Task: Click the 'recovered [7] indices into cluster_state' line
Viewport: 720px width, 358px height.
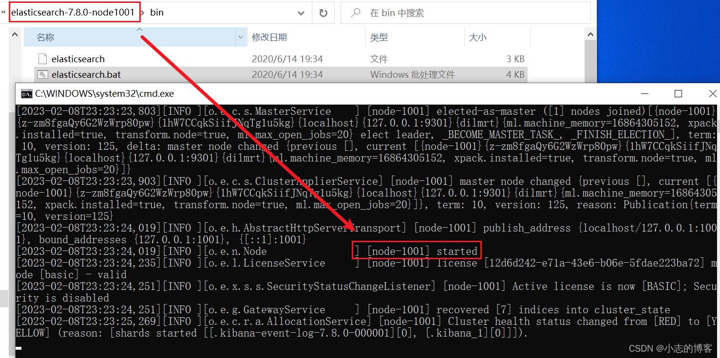Action: click(553, 310)
